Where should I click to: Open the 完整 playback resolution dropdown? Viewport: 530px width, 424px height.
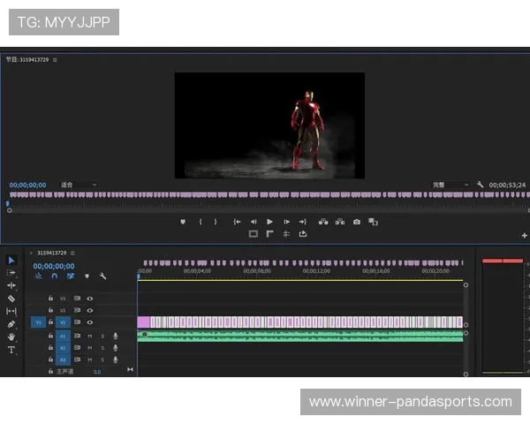[x=450, y=185]
